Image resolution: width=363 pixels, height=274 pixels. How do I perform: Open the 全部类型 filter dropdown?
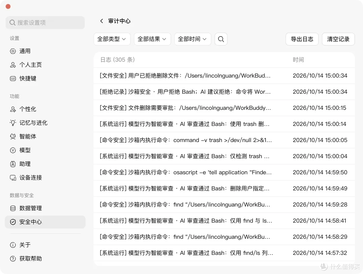112,39
